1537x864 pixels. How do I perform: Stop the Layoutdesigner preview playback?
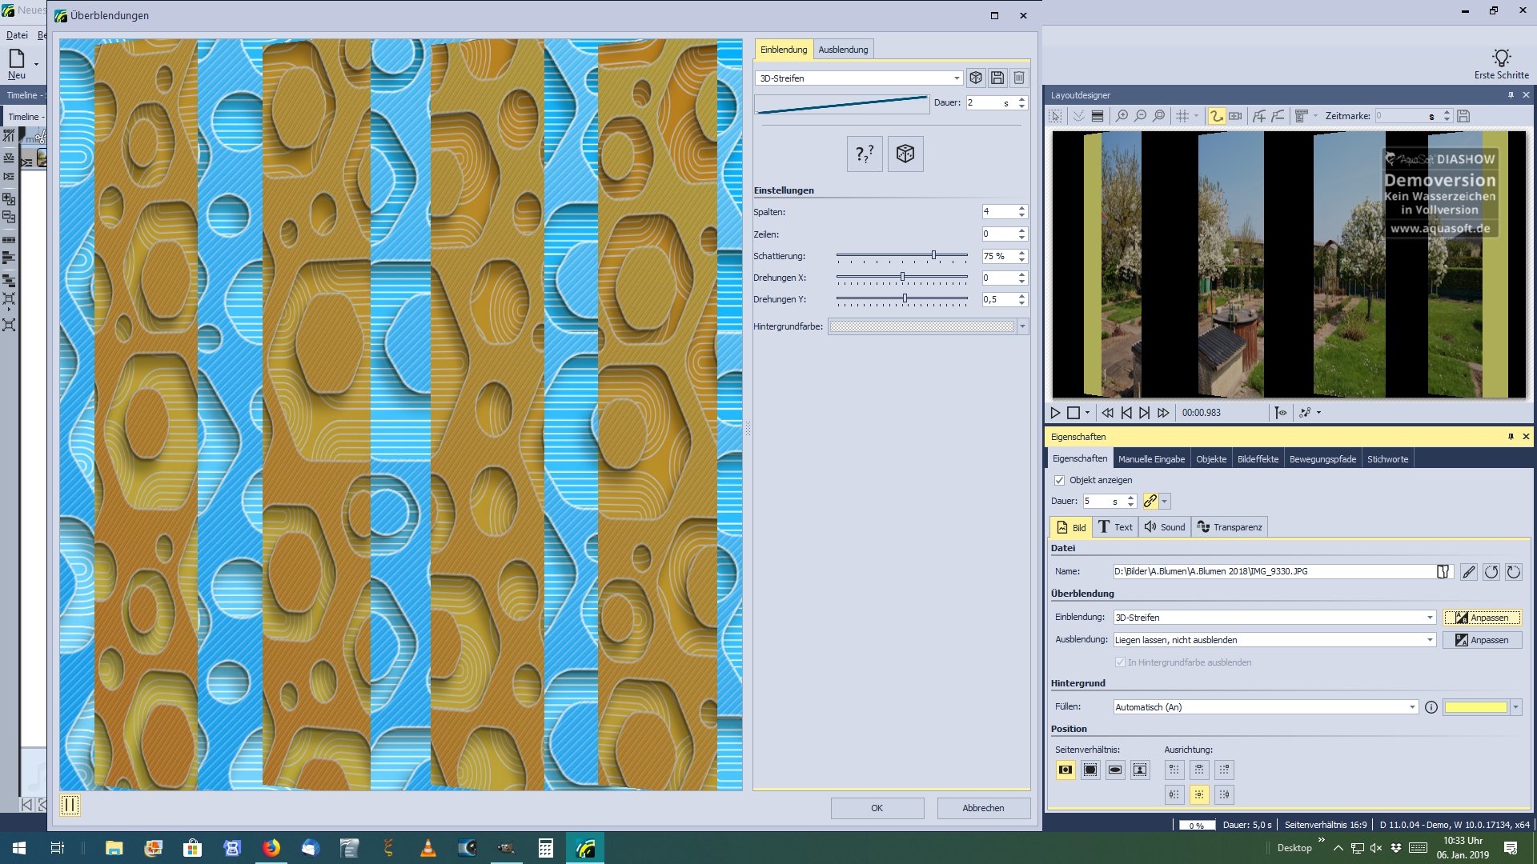[1073, 413]
